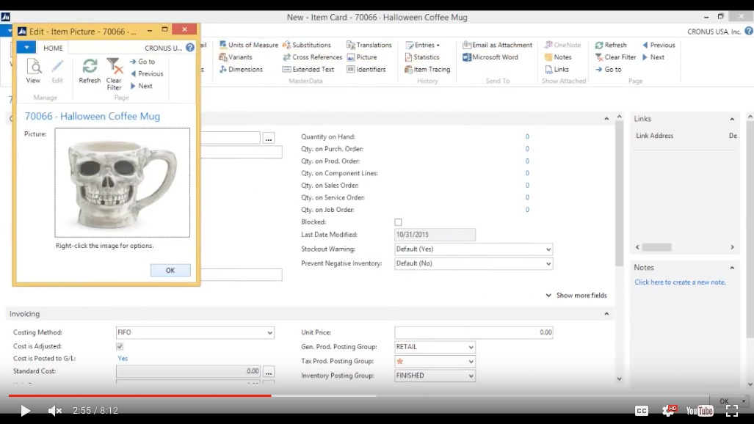This screenshot has height=424, width=754.
Task: Open Identifiers in the ribbon
Action: (366, 69)
